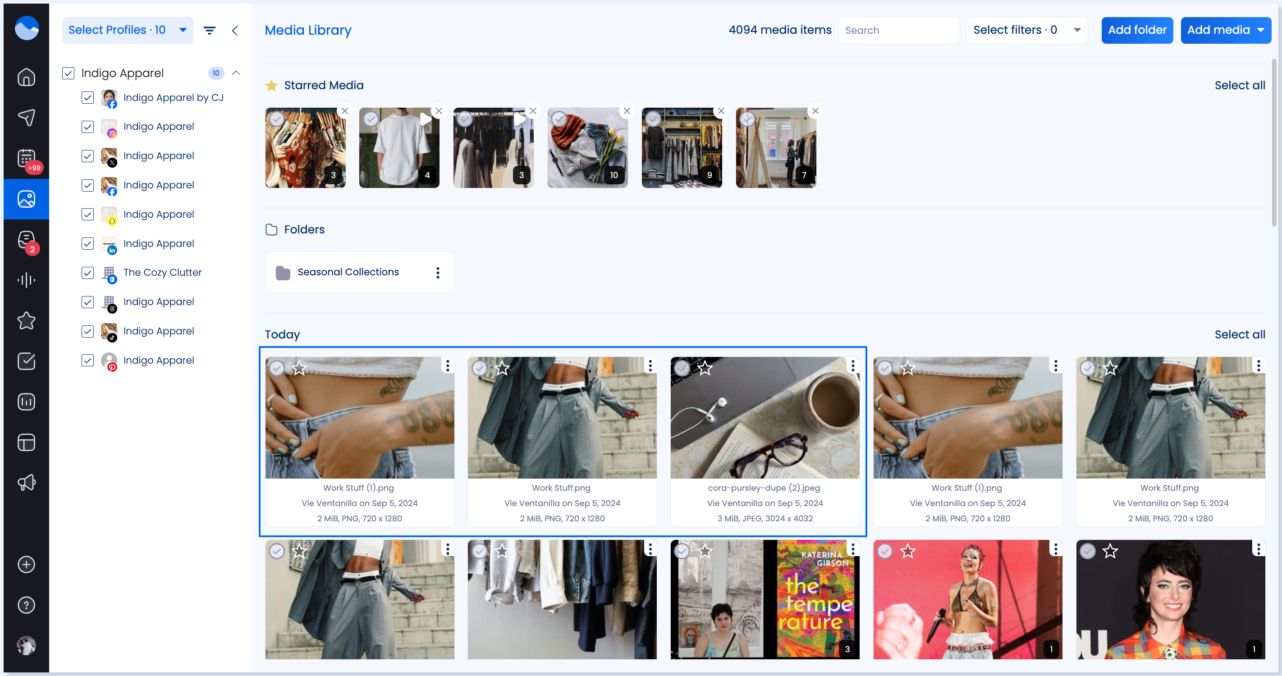Open the hanging jackets rack thumbnail

[x=562, y=600]
